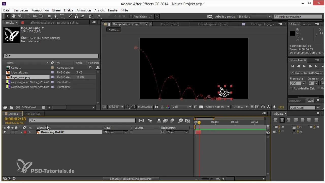Select the Clone Stamp tool
Viewport: 325px width, 183px height.
[x=76, y=16]
